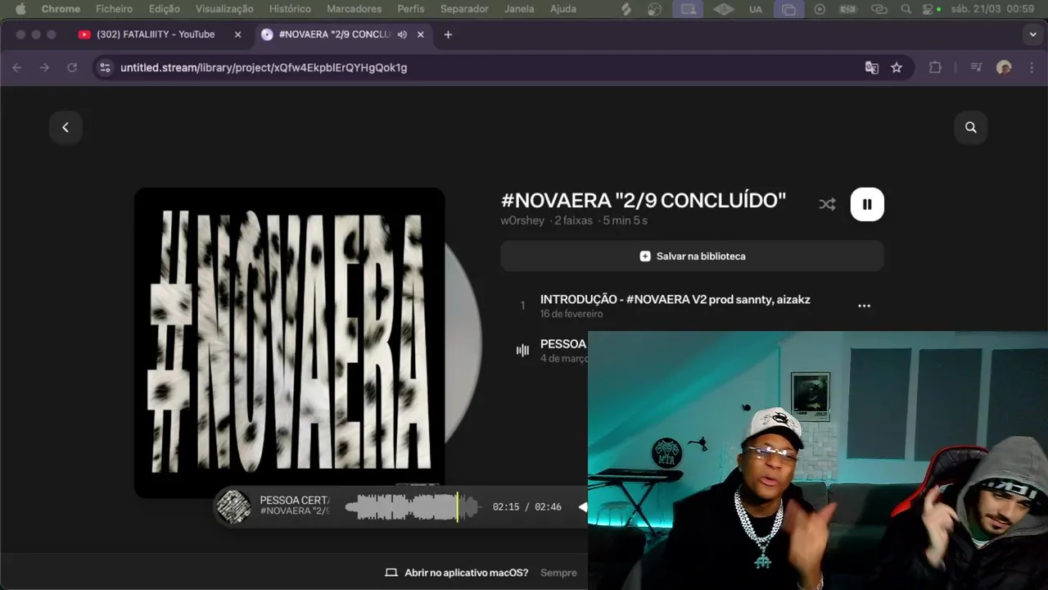Expand the Chrome tab search dropdown
1048x590 pixels.
click(1032, 34)
